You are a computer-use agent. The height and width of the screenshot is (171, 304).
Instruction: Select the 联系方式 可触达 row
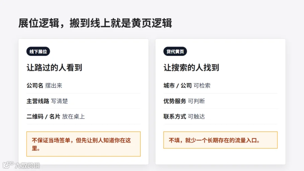[221, 117]
